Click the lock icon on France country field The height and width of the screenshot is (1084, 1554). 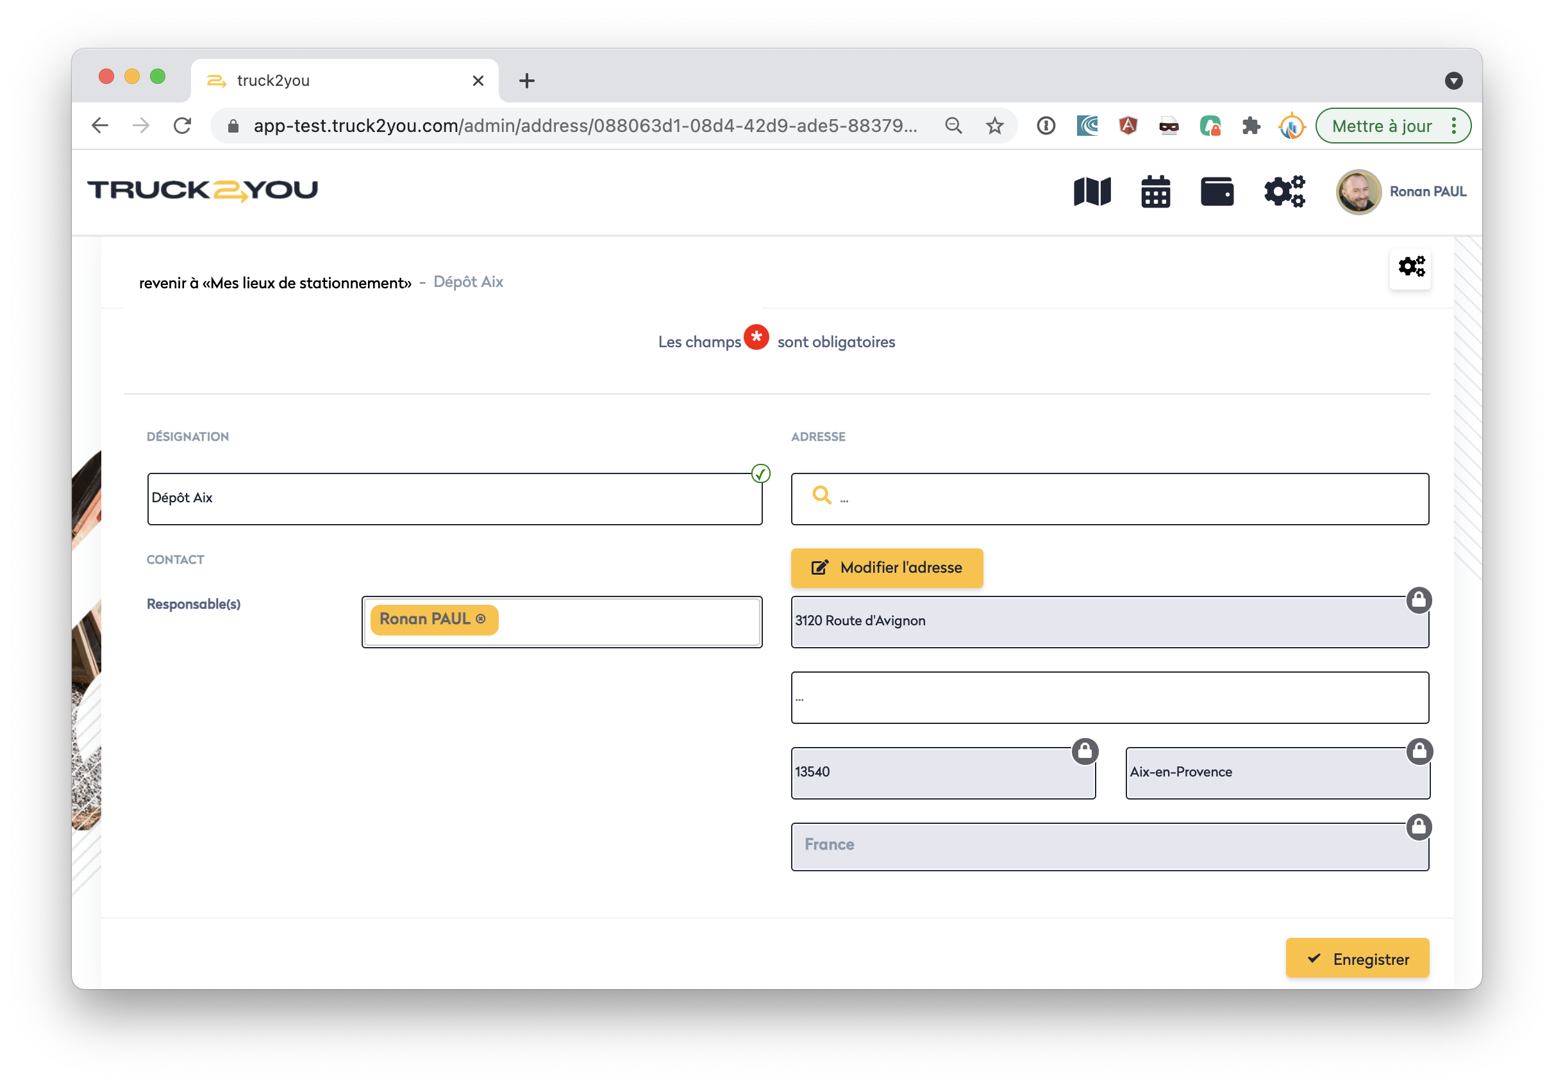point(1419,827)
